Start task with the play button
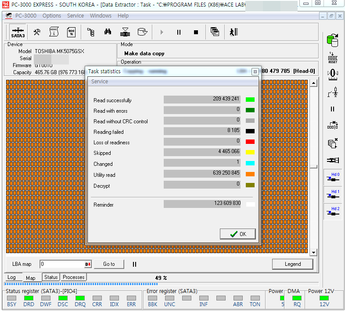Viewport: 345px width, 311px height. tap(162, 32)
